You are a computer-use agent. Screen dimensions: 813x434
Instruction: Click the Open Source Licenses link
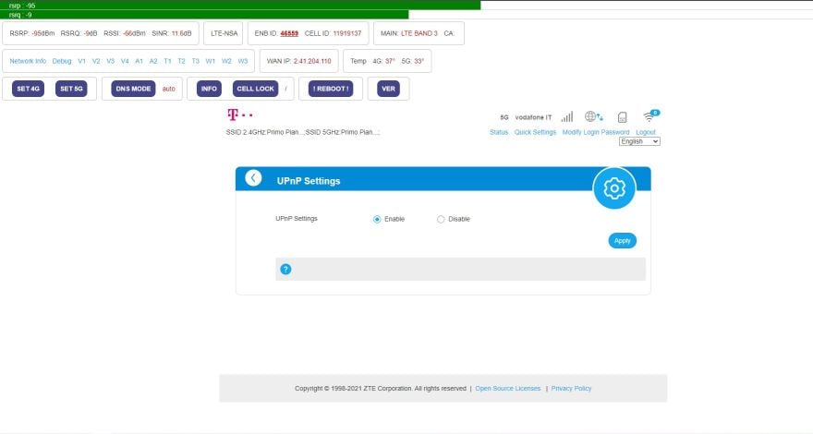(x=507, y=389)
